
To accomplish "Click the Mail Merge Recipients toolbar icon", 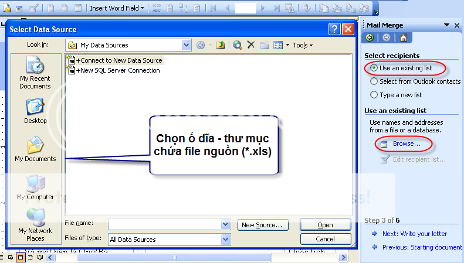I will pyautogui.click(x=34, y=8).
